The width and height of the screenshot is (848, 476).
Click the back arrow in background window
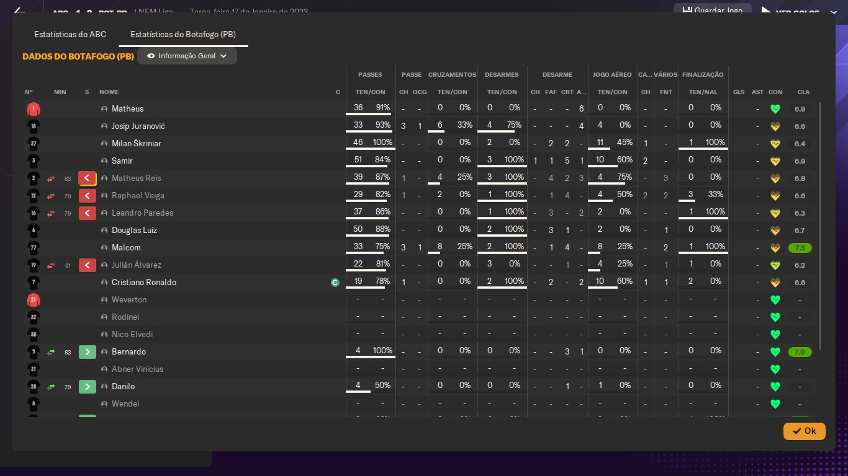(19, 11)
